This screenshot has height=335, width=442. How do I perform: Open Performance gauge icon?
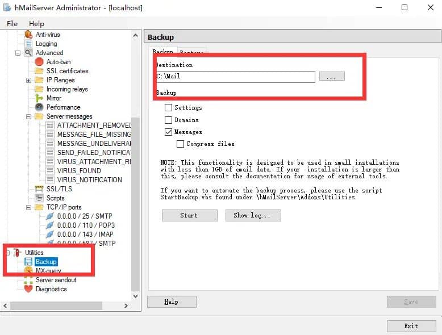click(39, 107)
